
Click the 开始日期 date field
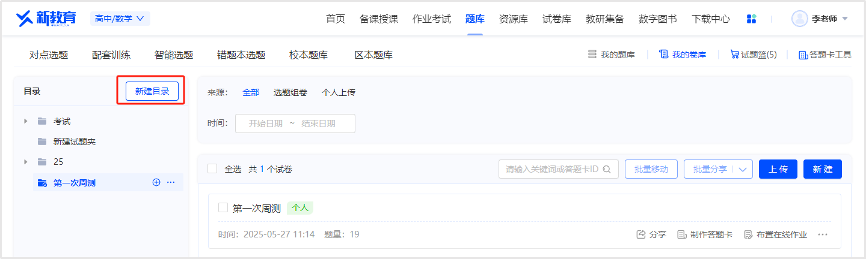tap(266, 124)
